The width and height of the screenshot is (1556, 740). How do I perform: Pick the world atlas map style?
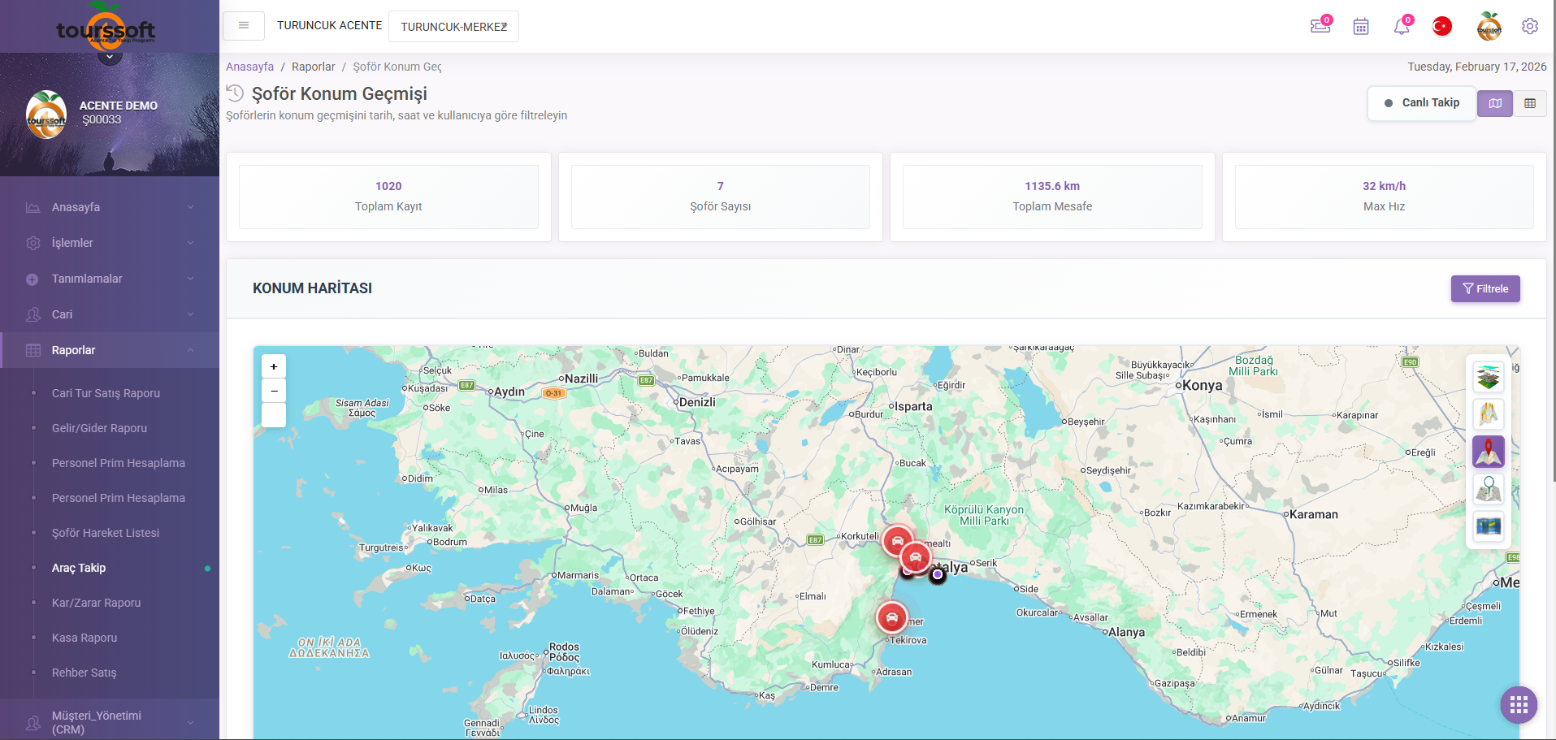pyautogui.click(x=1488, y=526)
